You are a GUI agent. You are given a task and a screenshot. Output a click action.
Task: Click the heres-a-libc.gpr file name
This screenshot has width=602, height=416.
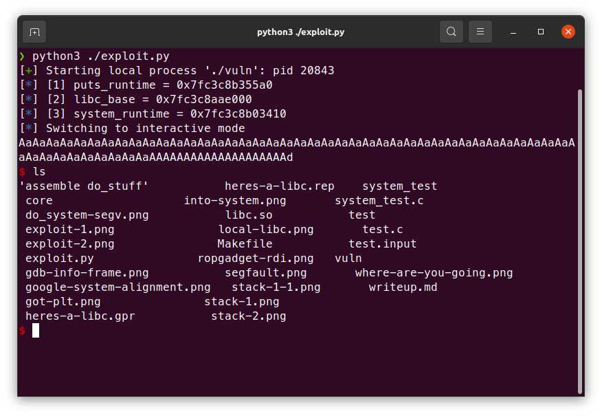pos(80,316)
